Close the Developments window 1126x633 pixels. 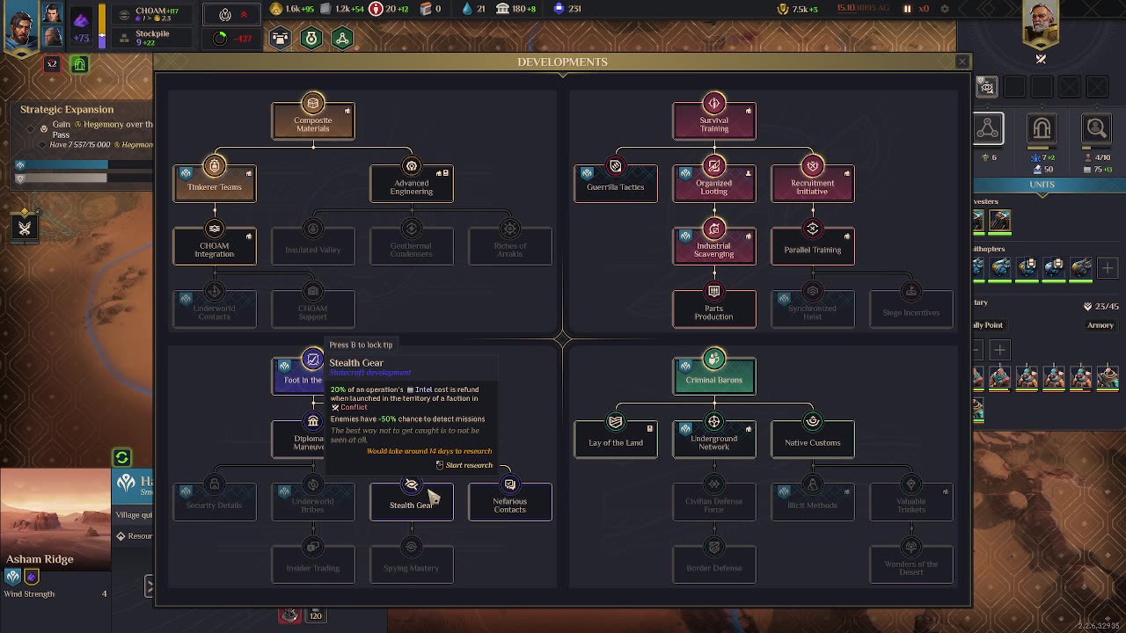tap(962, 62)
